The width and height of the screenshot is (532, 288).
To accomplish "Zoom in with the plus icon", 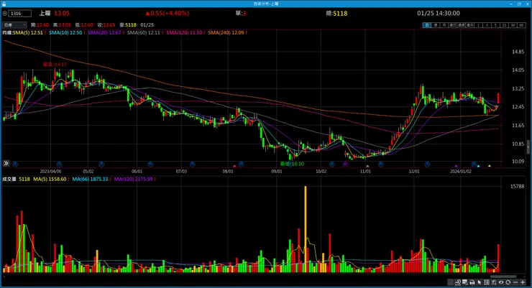I will [x=523, y=282].
